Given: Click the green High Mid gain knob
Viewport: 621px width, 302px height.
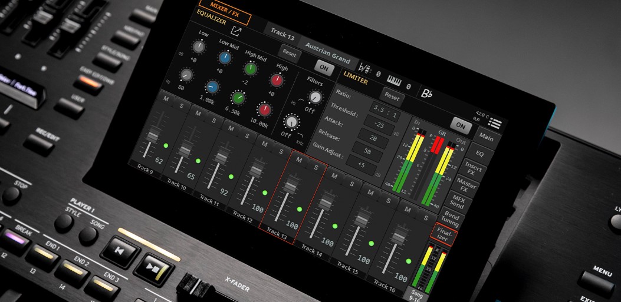Looking at the screenshot, I should tap(250, 69).
